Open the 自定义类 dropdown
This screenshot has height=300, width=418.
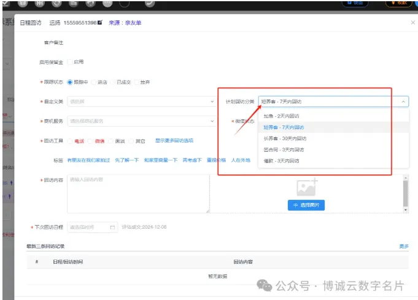(x=137, y=101)
